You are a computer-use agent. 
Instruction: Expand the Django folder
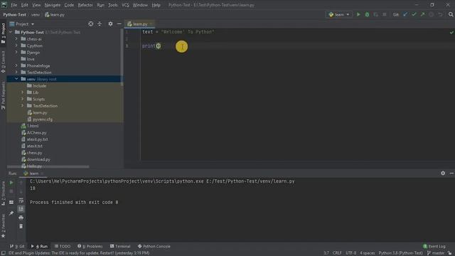click(x=16, y=52)
